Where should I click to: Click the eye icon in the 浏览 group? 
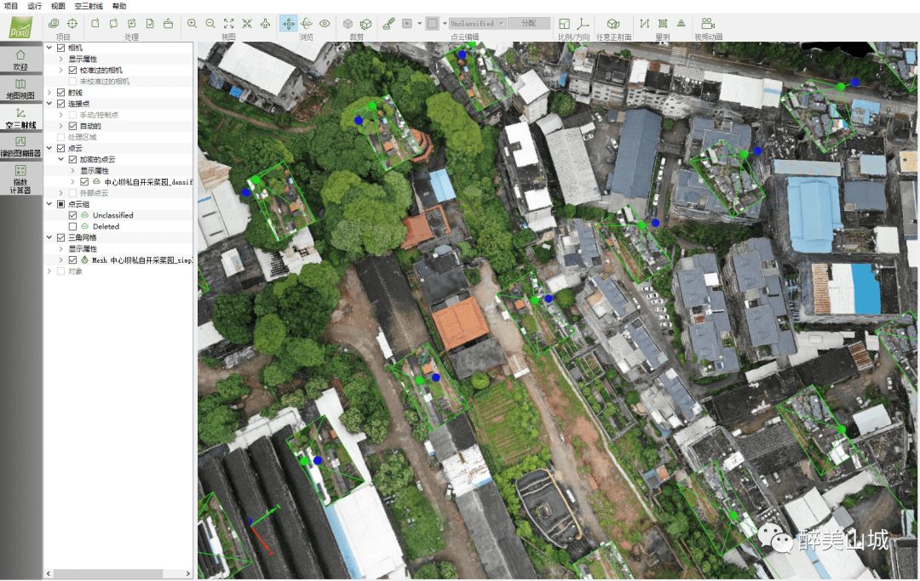(325, 24)
